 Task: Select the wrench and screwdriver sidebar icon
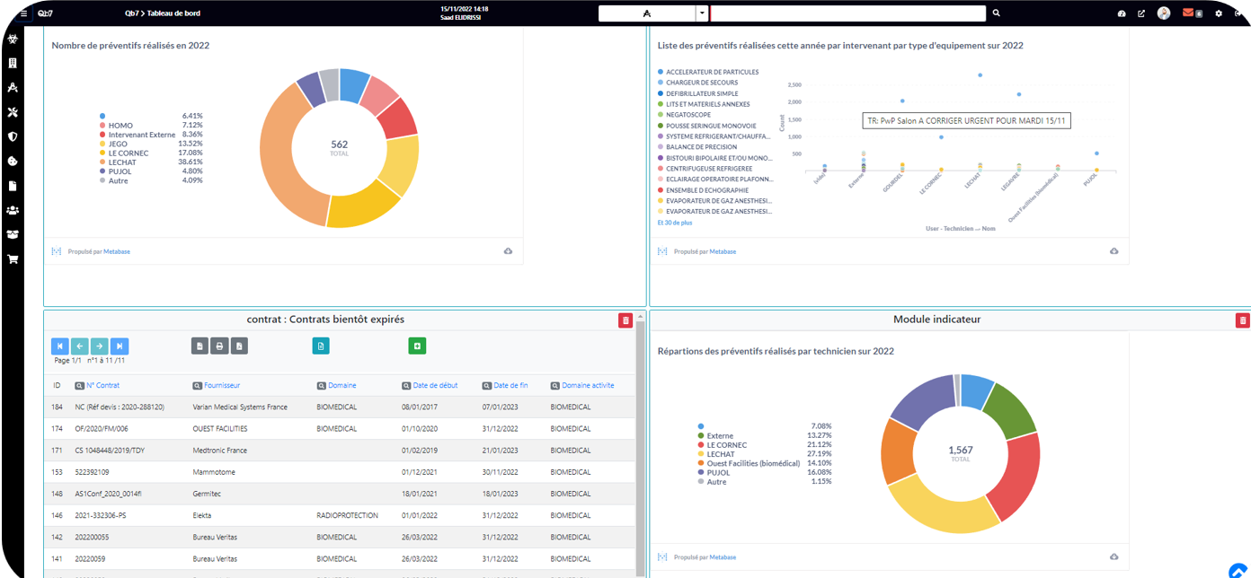point(13,112)
